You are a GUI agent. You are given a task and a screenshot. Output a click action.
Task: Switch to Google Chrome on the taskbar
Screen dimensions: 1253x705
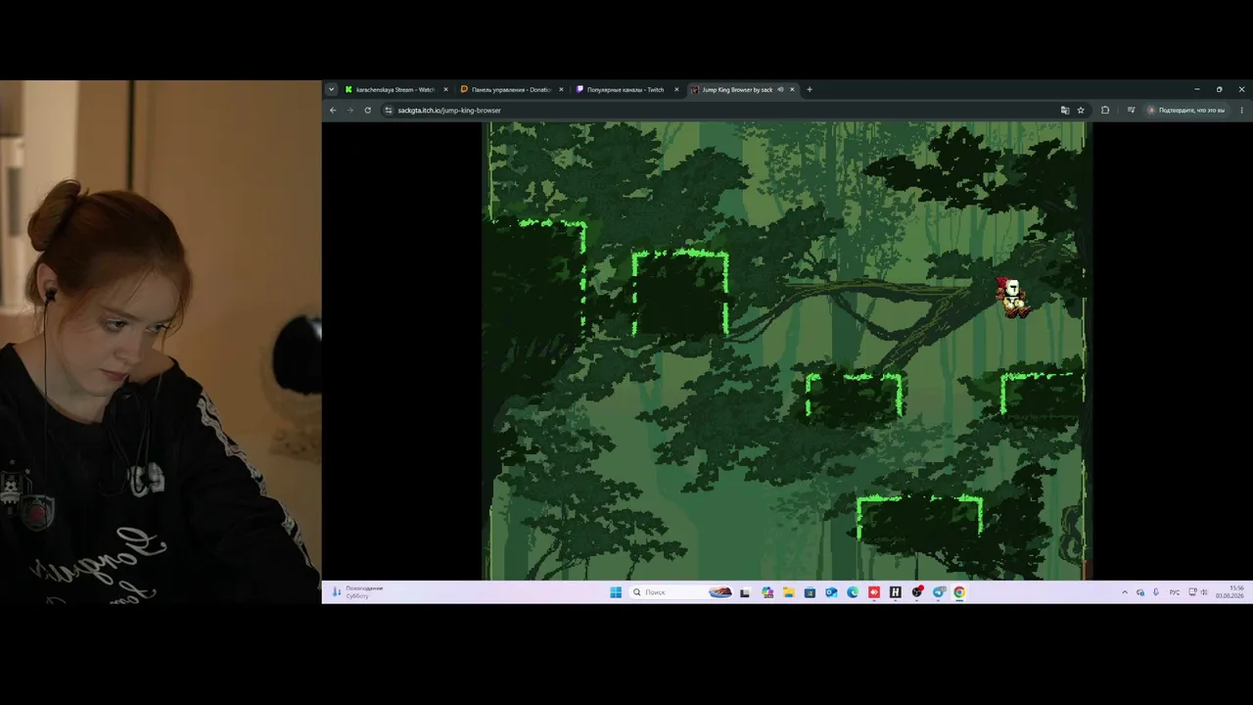click(x=959, y=592)
